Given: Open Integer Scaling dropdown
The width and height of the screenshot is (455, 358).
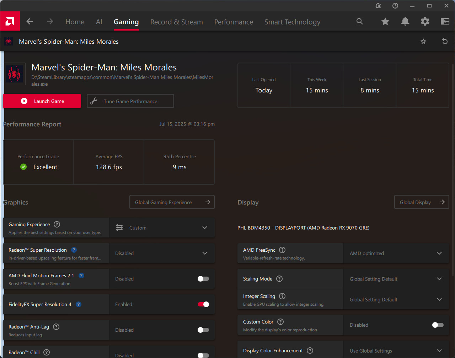Looking at the screenshot, I should (x=396, y=299).
